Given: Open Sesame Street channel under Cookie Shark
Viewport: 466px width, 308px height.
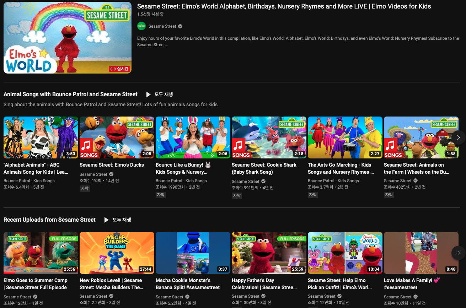Looking at the screenshot, I should click(246, 182).
